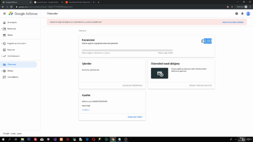Open the blue account avatar
Screen dimensions: 253x142
[x=248, y=14]
